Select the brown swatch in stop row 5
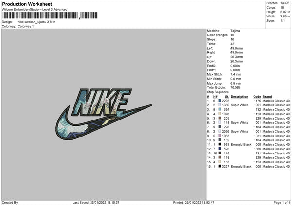Viewport: 292px width, 206px height. pyautogui.click(x=219, y=118)
